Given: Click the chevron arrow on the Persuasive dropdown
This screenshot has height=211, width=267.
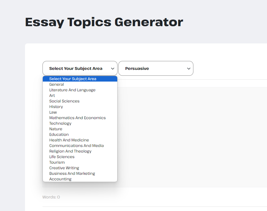Looking at the screenshot, I should 189,68.
